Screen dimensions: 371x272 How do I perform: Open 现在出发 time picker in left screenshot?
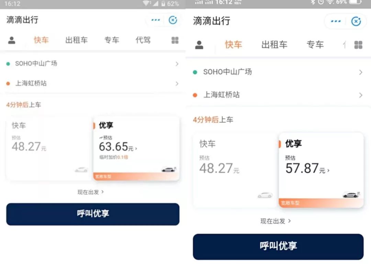click(91, 192)
